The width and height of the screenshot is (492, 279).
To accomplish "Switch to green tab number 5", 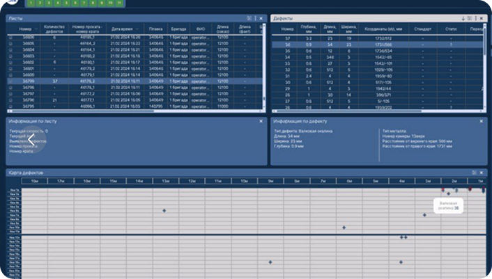I will tap(66, 3).
